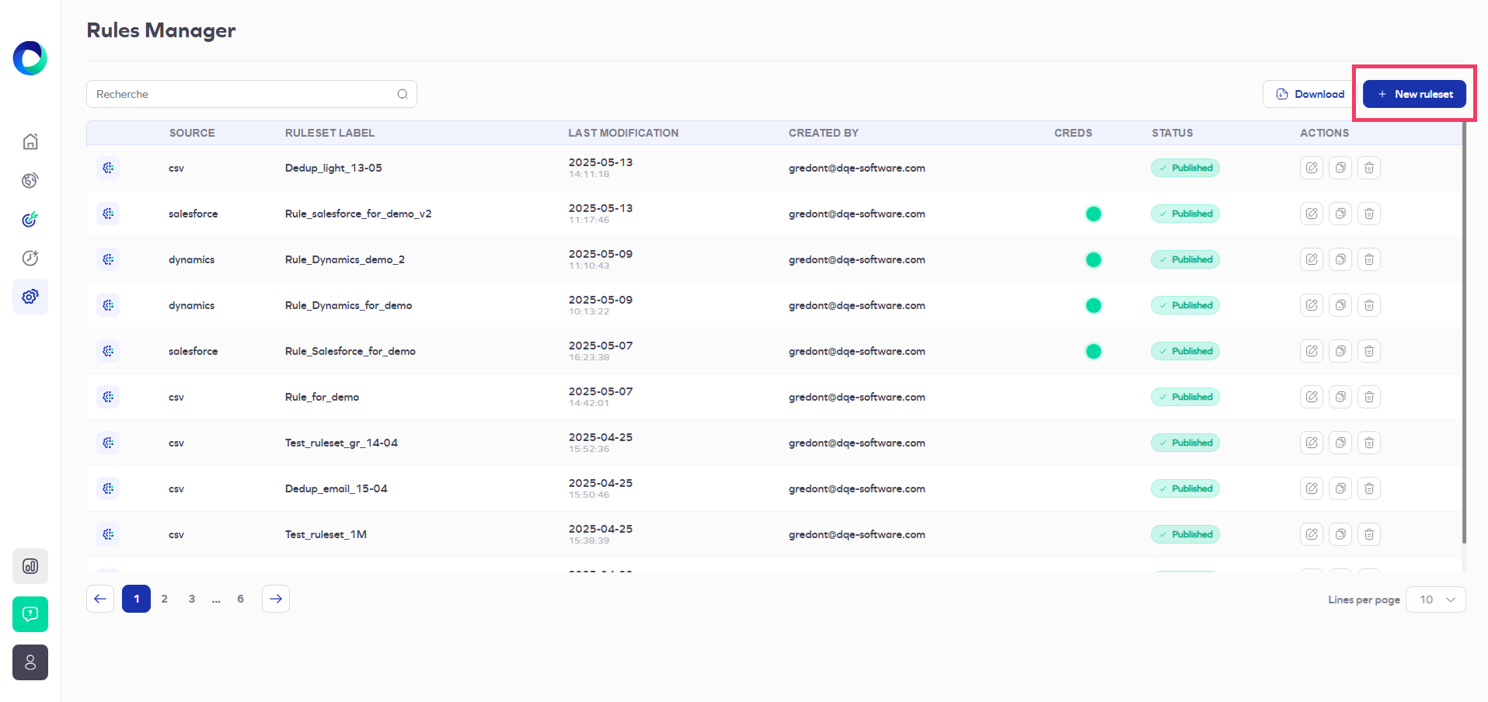Jump to page 6 of rulesets
Screen dimensions: 1488x702
(240, 599)
